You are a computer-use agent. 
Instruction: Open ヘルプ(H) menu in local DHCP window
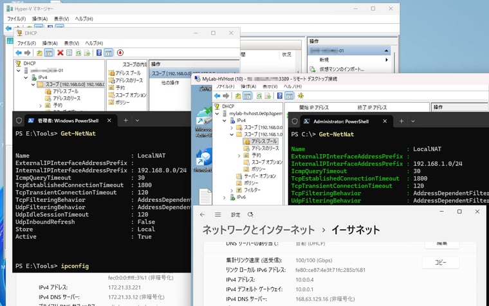pyautogui.click(x=94, y=43)
